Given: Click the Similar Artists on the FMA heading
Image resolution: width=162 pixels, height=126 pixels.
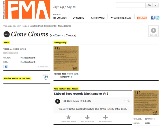Looking at the screenshot, I should coord(17,78).
